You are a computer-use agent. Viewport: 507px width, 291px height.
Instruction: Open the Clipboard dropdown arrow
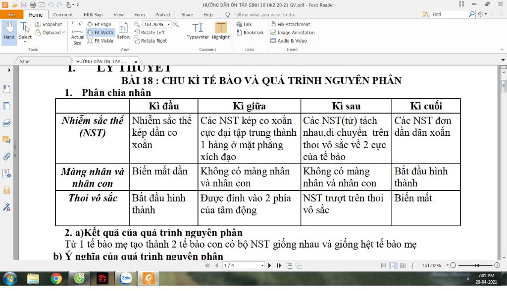click(64, 33)
